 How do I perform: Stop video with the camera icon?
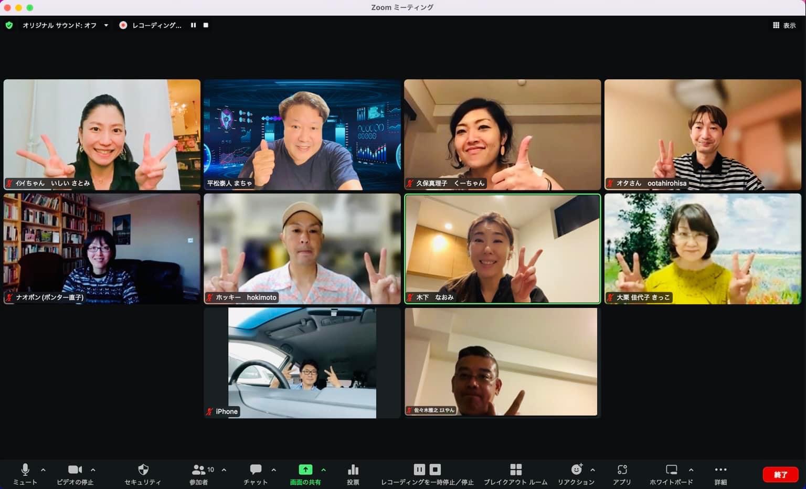75,469
